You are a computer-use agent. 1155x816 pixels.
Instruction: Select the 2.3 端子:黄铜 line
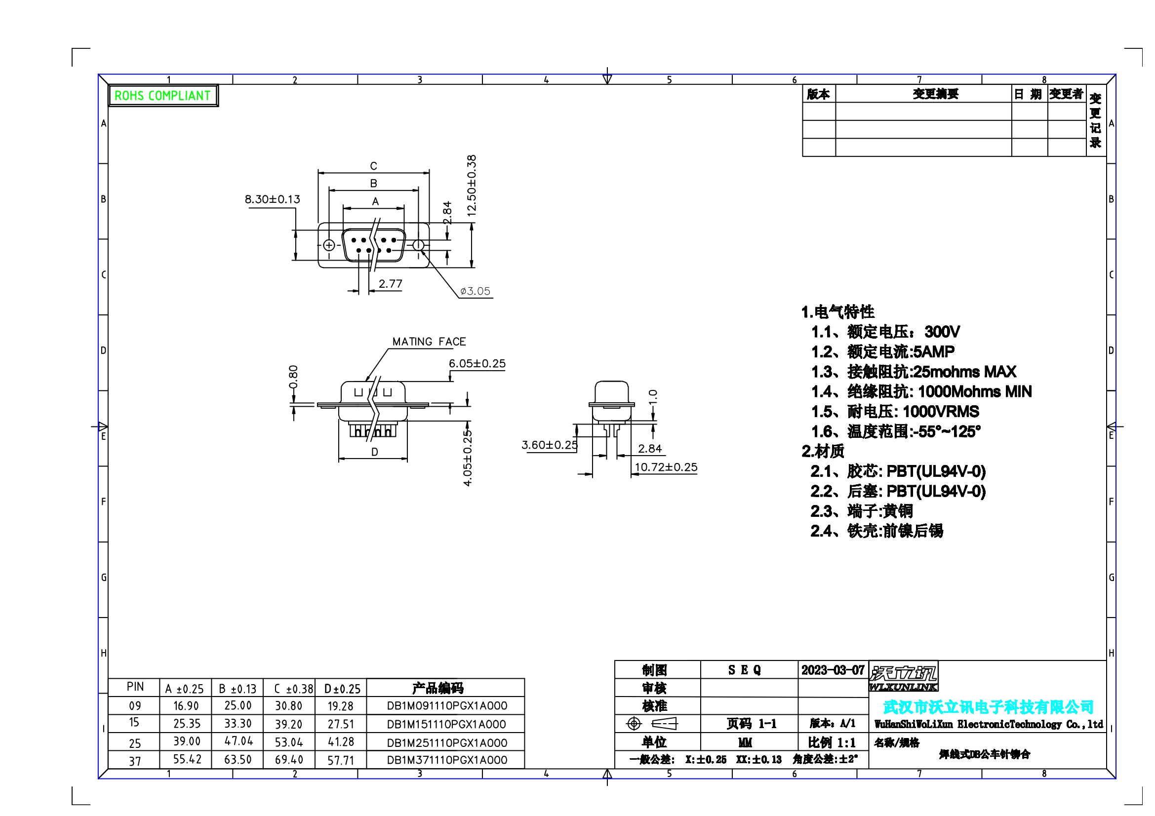tap(861, 511)
